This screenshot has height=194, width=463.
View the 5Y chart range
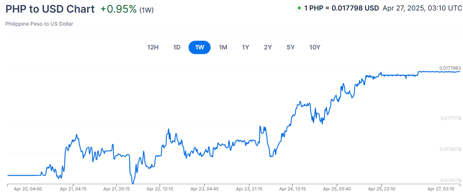tap(290, 47)
